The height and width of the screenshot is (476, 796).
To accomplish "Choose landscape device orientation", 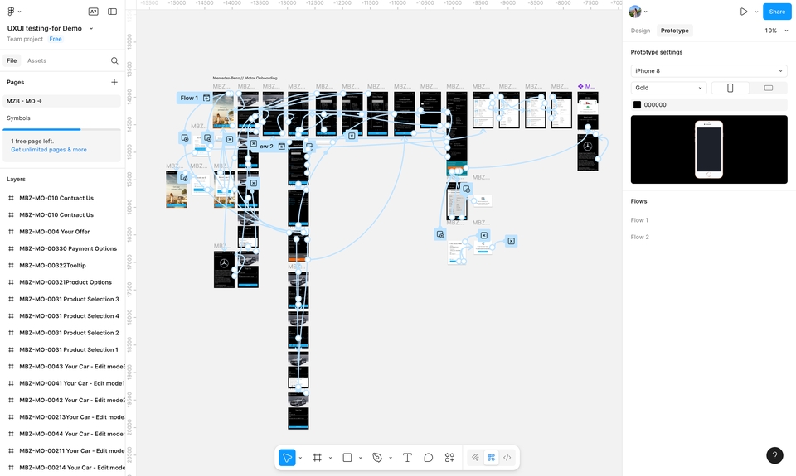I will click(768, 88).
